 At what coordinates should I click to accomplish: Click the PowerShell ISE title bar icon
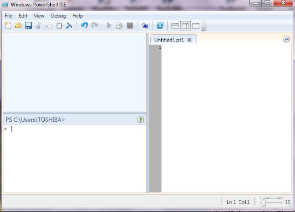tap(5, 5)
